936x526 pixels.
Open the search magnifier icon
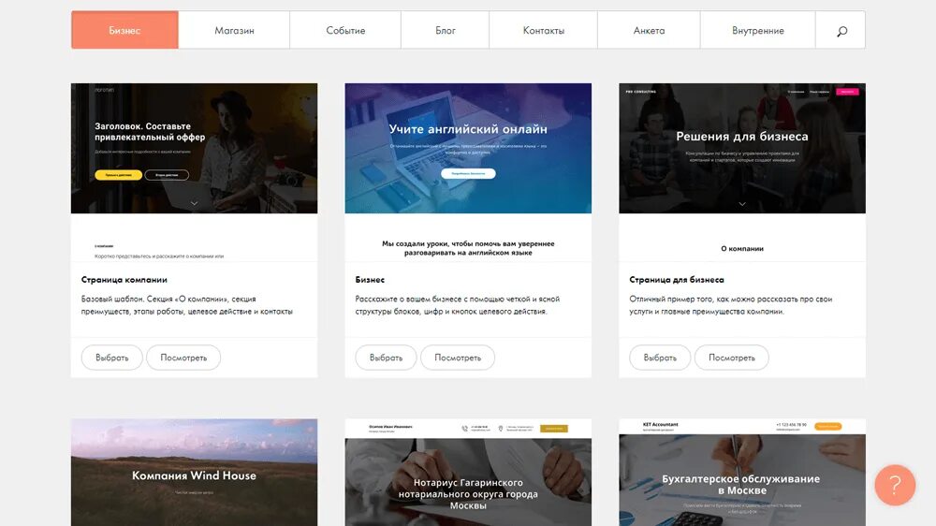(x=841, y=31)
